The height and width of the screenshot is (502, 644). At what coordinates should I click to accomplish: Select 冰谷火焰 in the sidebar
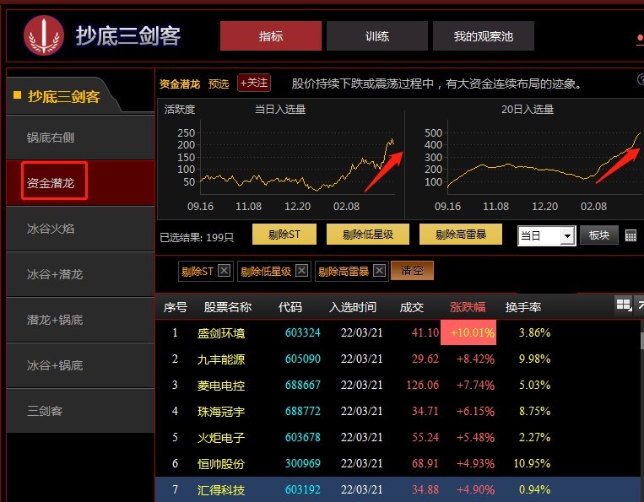[80, 229]
